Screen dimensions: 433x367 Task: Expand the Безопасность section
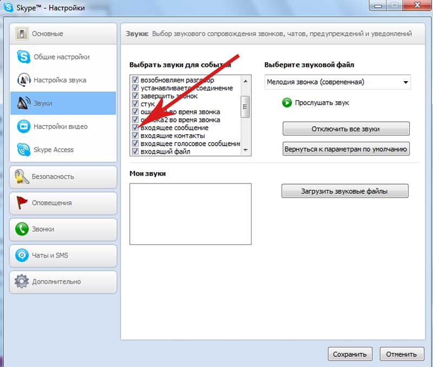pos(63,177)
